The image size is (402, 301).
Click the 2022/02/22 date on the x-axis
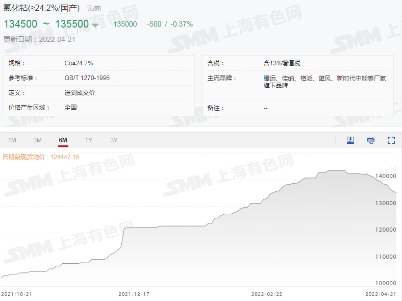click(x=266, y=294)
